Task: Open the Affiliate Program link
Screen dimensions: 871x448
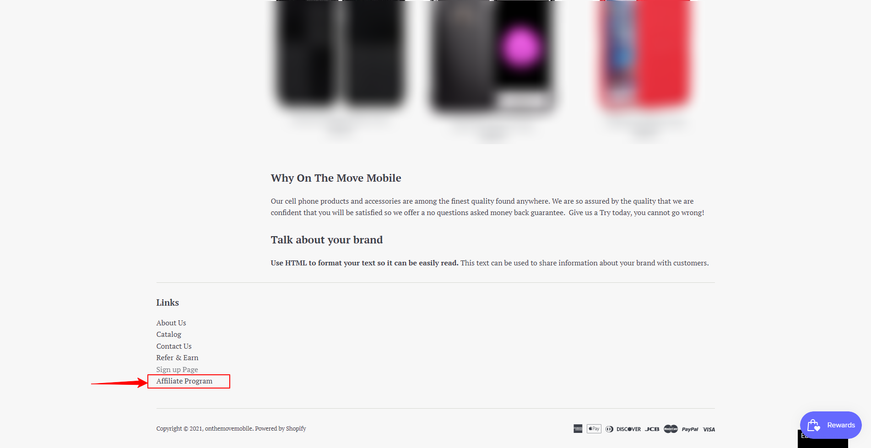Action: click(x=184, y=381)
